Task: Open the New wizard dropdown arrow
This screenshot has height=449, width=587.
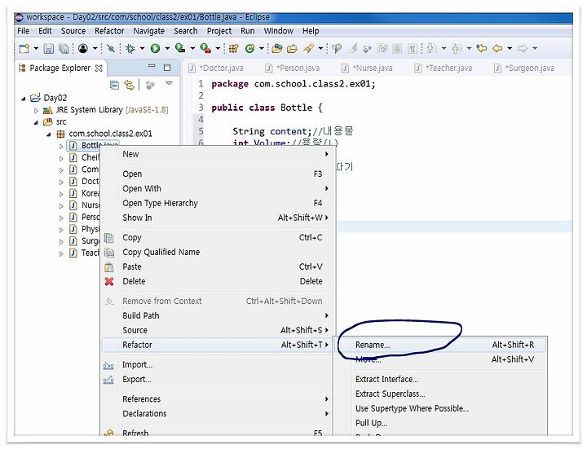Action: (36, 48)
